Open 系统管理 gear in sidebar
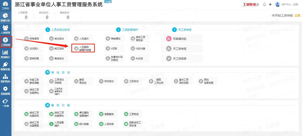This screenshot has height=136, width=302. [6, 91]
